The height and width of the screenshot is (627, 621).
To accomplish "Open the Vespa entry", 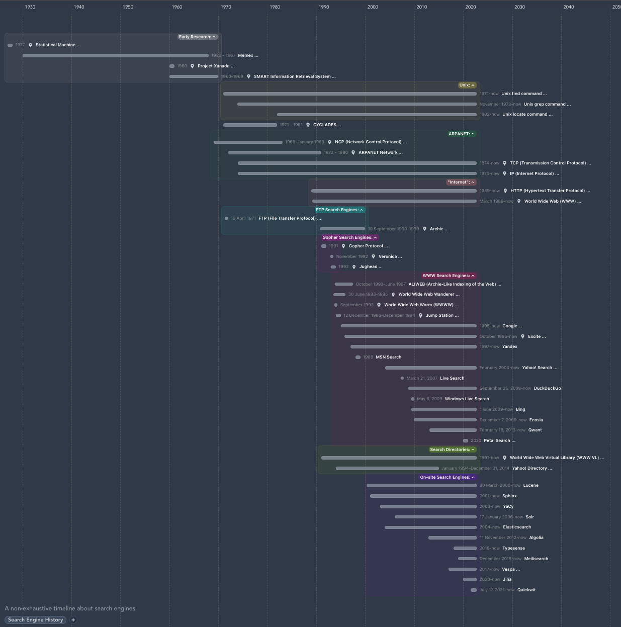I will (x=511, y=570).
